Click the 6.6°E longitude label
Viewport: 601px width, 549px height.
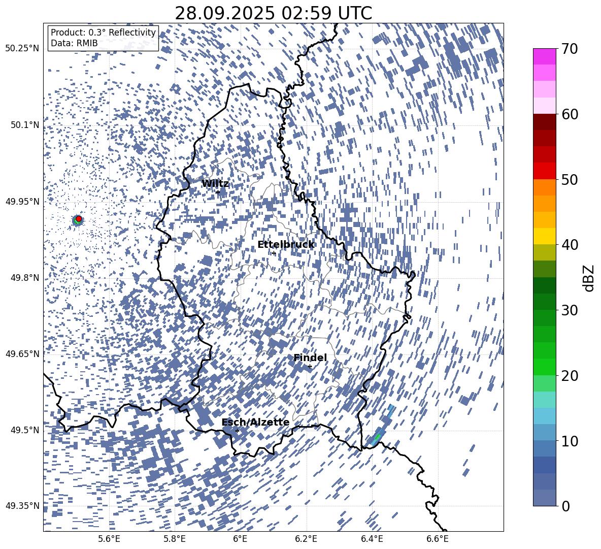coord(438,539)
